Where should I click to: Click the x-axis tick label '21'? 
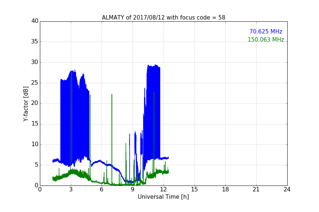pos(256,190)
